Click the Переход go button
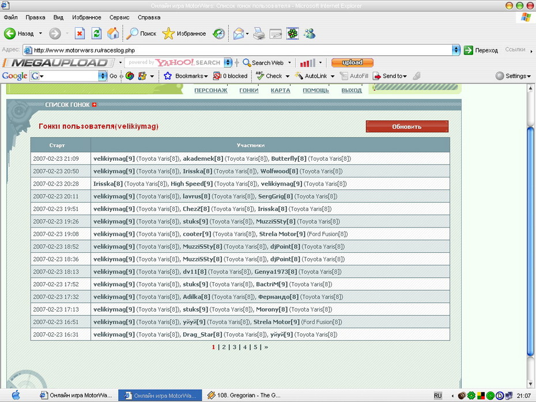This screenshot has width=536, height=402. (x=481, y=50)
